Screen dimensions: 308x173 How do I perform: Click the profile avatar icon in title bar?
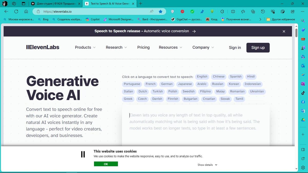[5, 4]
